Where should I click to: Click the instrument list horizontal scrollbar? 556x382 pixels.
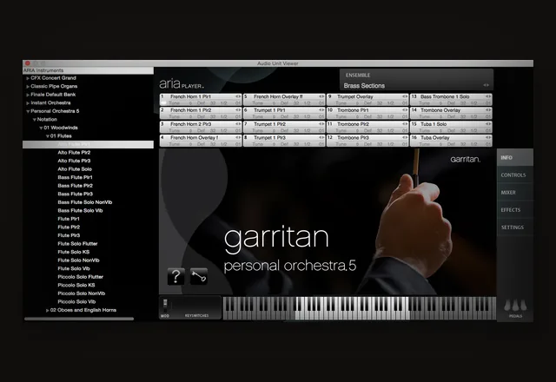tap(79, 319)
